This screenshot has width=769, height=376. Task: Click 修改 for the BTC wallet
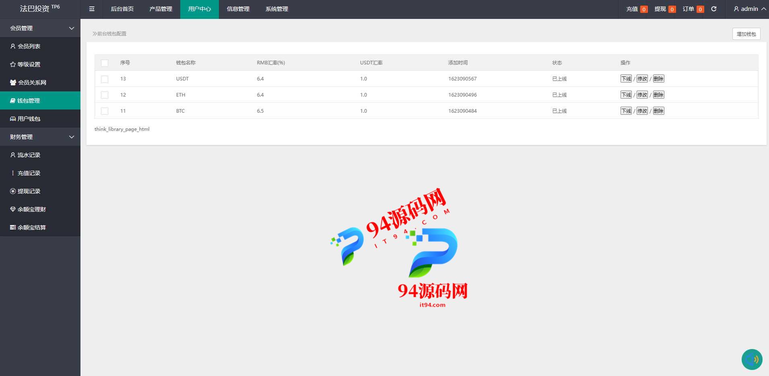point(642,111)
